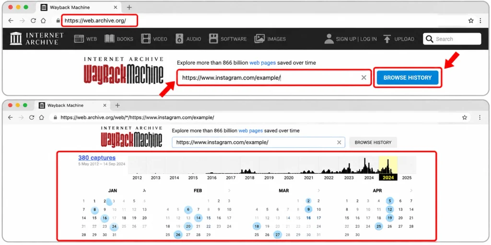Click the chevron next to FEB
Image resolution: width=491 pixels, height=245 pixels.
[229, 190]
